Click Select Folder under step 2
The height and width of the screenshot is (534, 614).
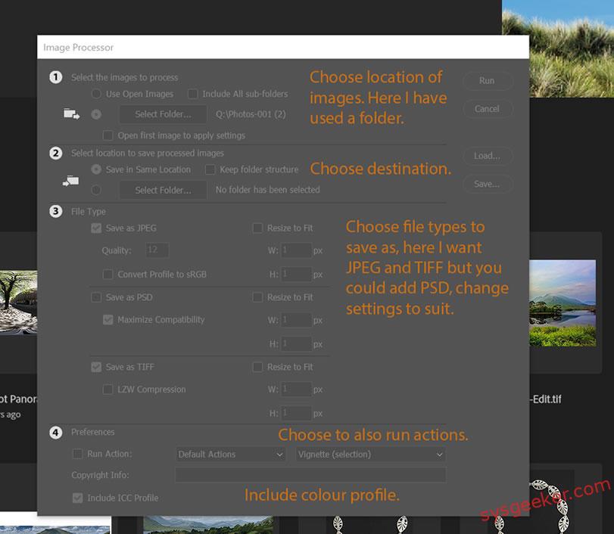coord(161,190)
